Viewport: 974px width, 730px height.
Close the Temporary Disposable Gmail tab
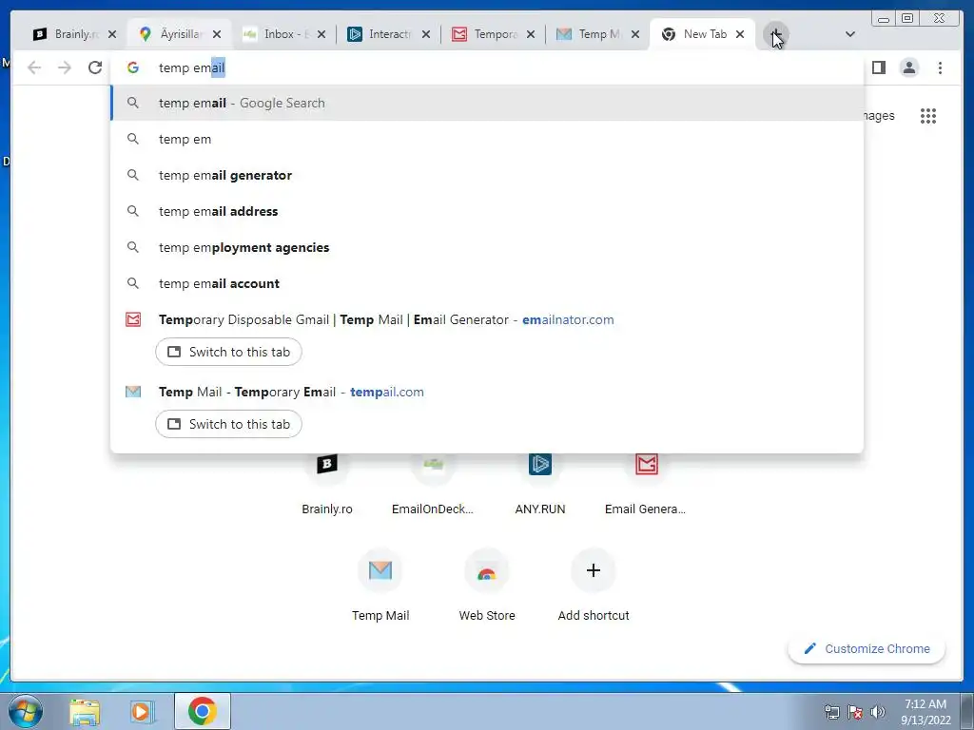pos(531,34)
